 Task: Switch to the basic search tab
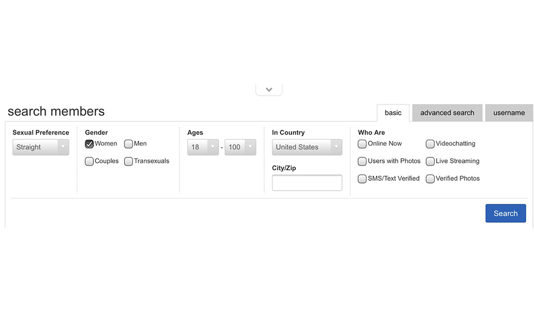point(393,113)
